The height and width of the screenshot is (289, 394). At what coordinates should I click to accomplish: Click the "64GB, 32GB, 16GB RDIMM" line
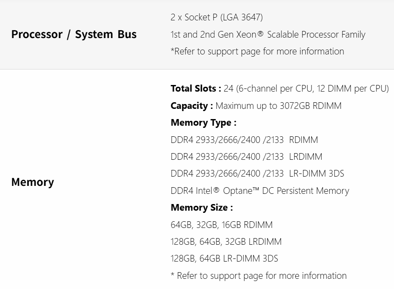tap(222, 225)
